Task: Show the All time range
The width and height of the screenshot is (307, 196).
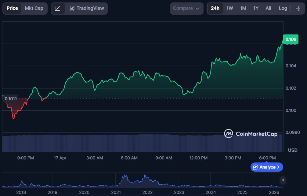Action: (x=268, y=8)
